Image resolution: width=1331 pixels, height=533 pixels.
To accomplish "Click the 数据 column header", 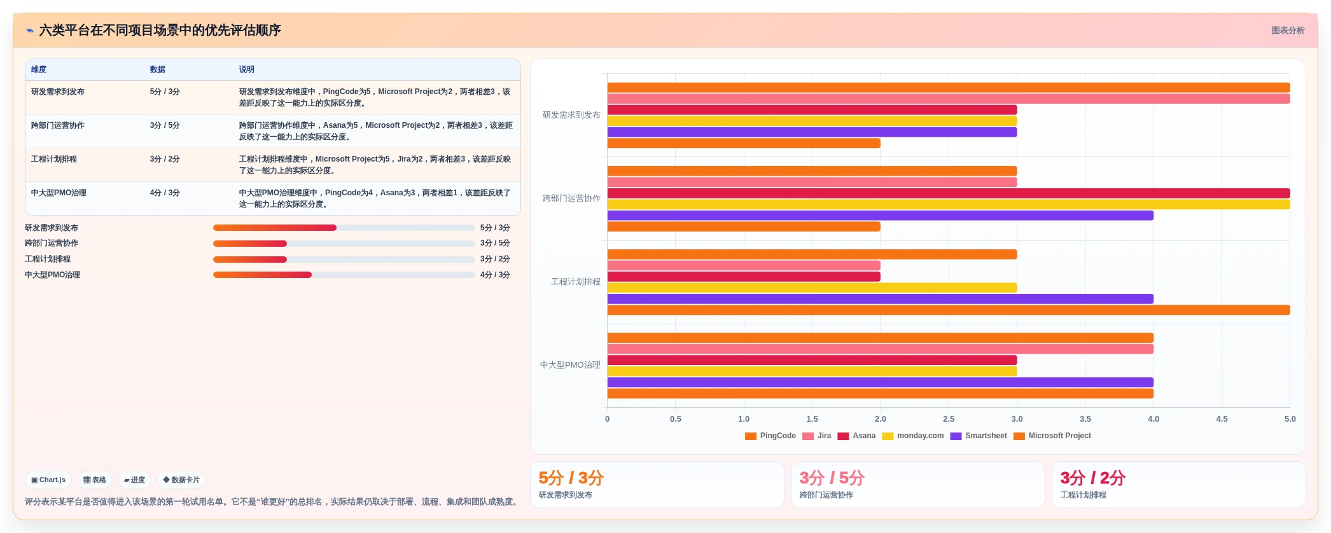I will [158, 70].
